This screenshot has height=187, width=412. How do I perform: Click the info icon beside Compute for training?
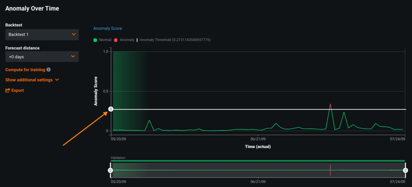click(49, 70)
